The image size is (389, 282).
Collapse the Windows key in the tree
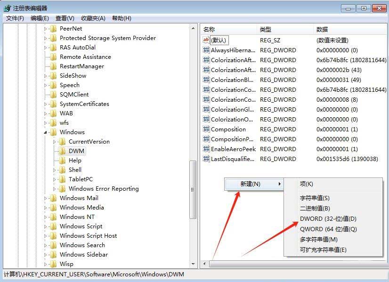[x=45, y=132]
